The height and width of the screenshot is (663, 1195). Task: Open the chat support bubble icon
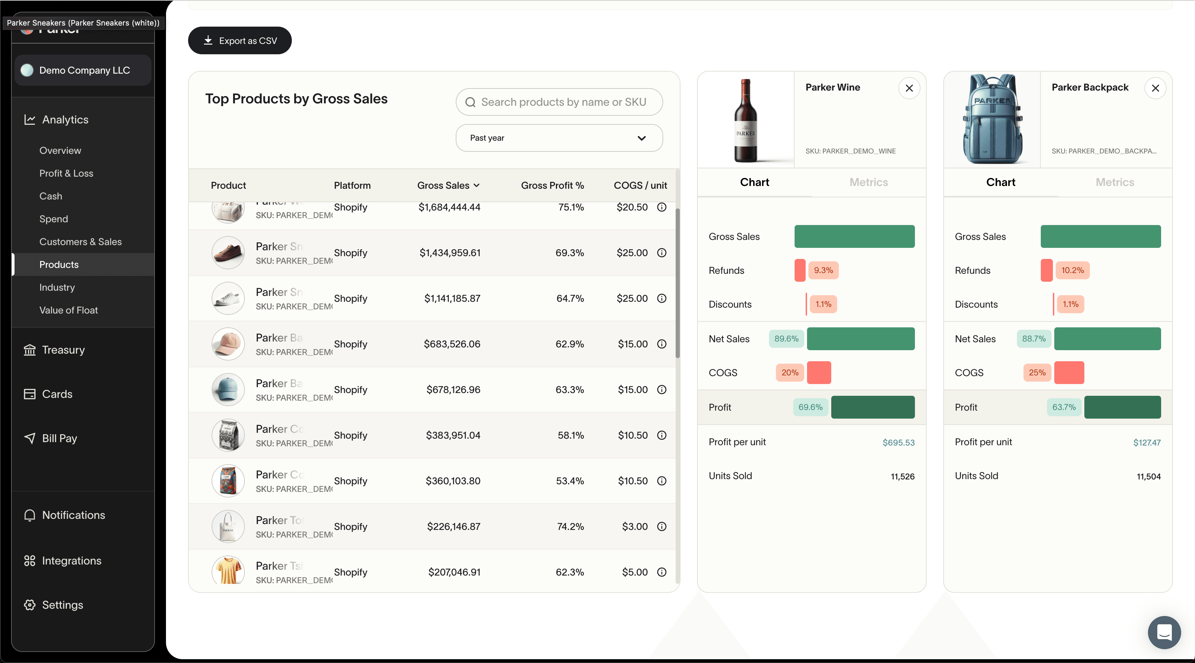pyautogui.click(x=1164, y=632)
